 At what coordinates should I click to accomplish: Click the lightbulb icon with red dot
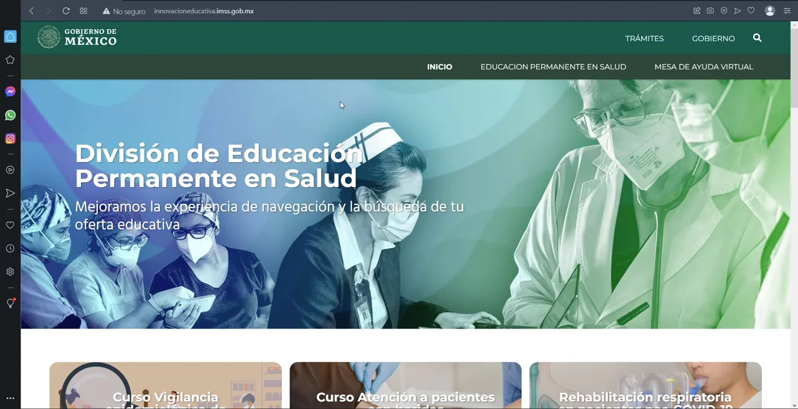point(10,303)
